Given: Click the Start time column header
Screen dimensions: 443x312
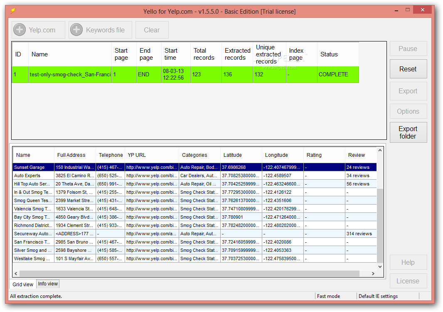Looking at the screenshot, I should (x=176, y=54).
